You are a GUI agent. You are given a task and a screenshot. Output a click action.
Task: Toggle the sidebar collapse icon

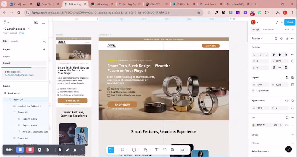pyautogui.click(x=43, y=22)
